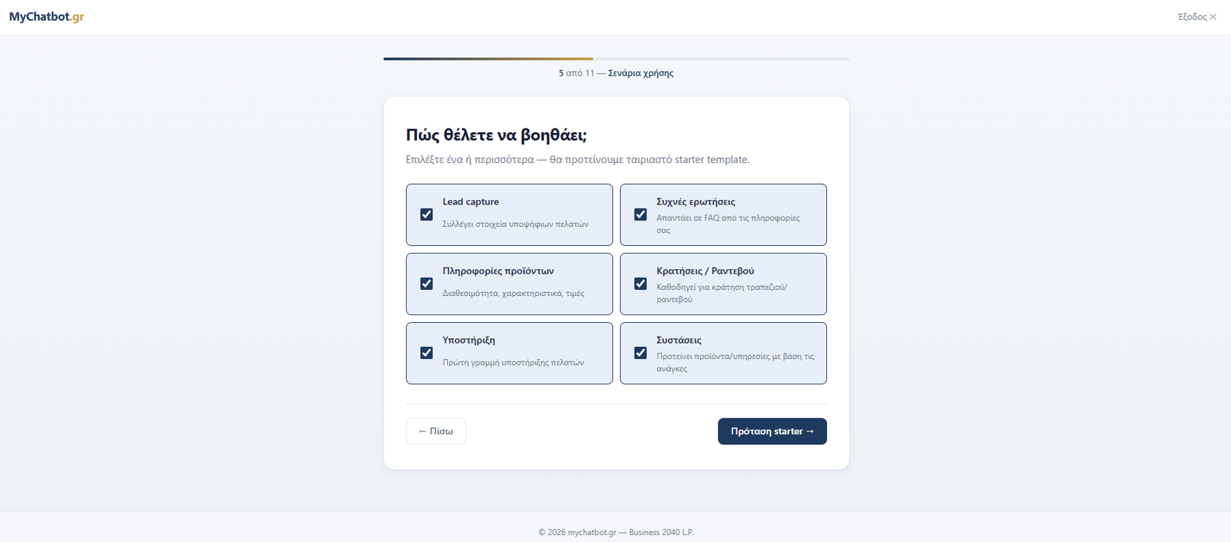This screenshot has height=542, width=1231.
Task: Click the "5 από 11" step label
Action: pos(576,73)
